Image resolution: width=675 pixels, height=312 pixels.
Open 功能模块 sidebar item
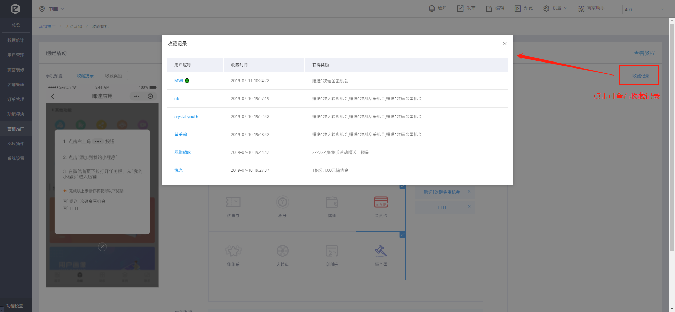[x=16, y=114]
